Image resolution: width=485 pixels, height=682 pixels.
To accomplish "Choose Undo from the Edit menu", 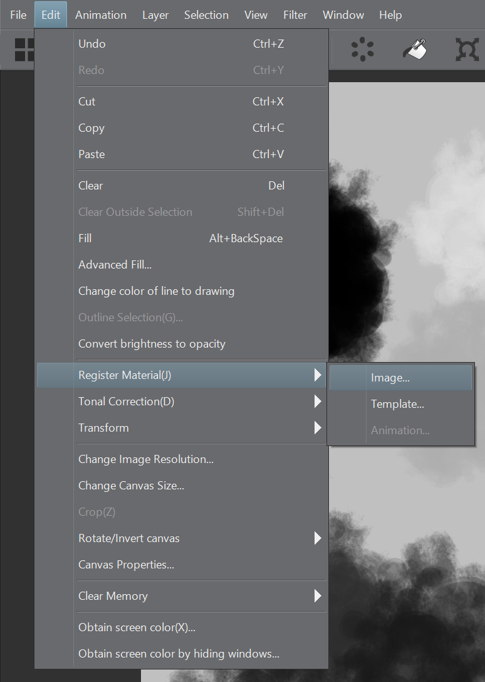I will 181,44.
